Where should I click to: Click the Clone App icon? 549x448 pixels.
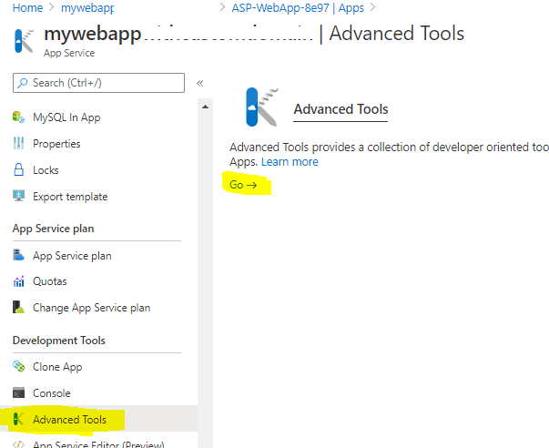[18, 367]
